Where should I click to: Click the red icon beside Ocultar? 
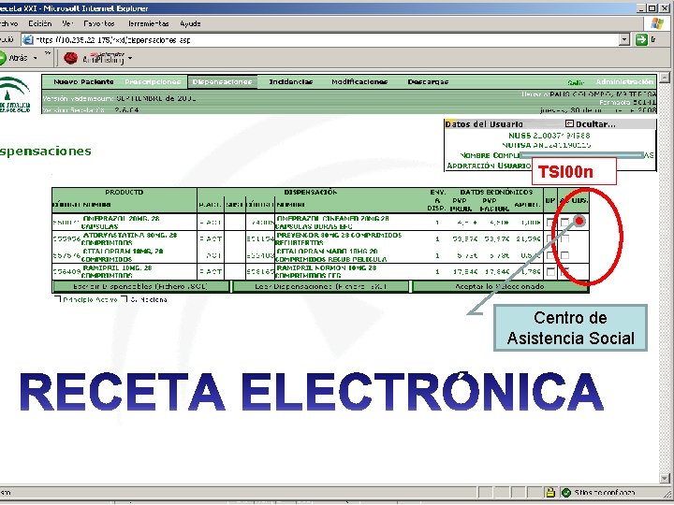569,123
